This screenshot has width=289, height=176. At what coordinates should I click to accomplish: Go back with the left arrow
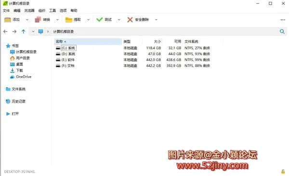[5, 32]
